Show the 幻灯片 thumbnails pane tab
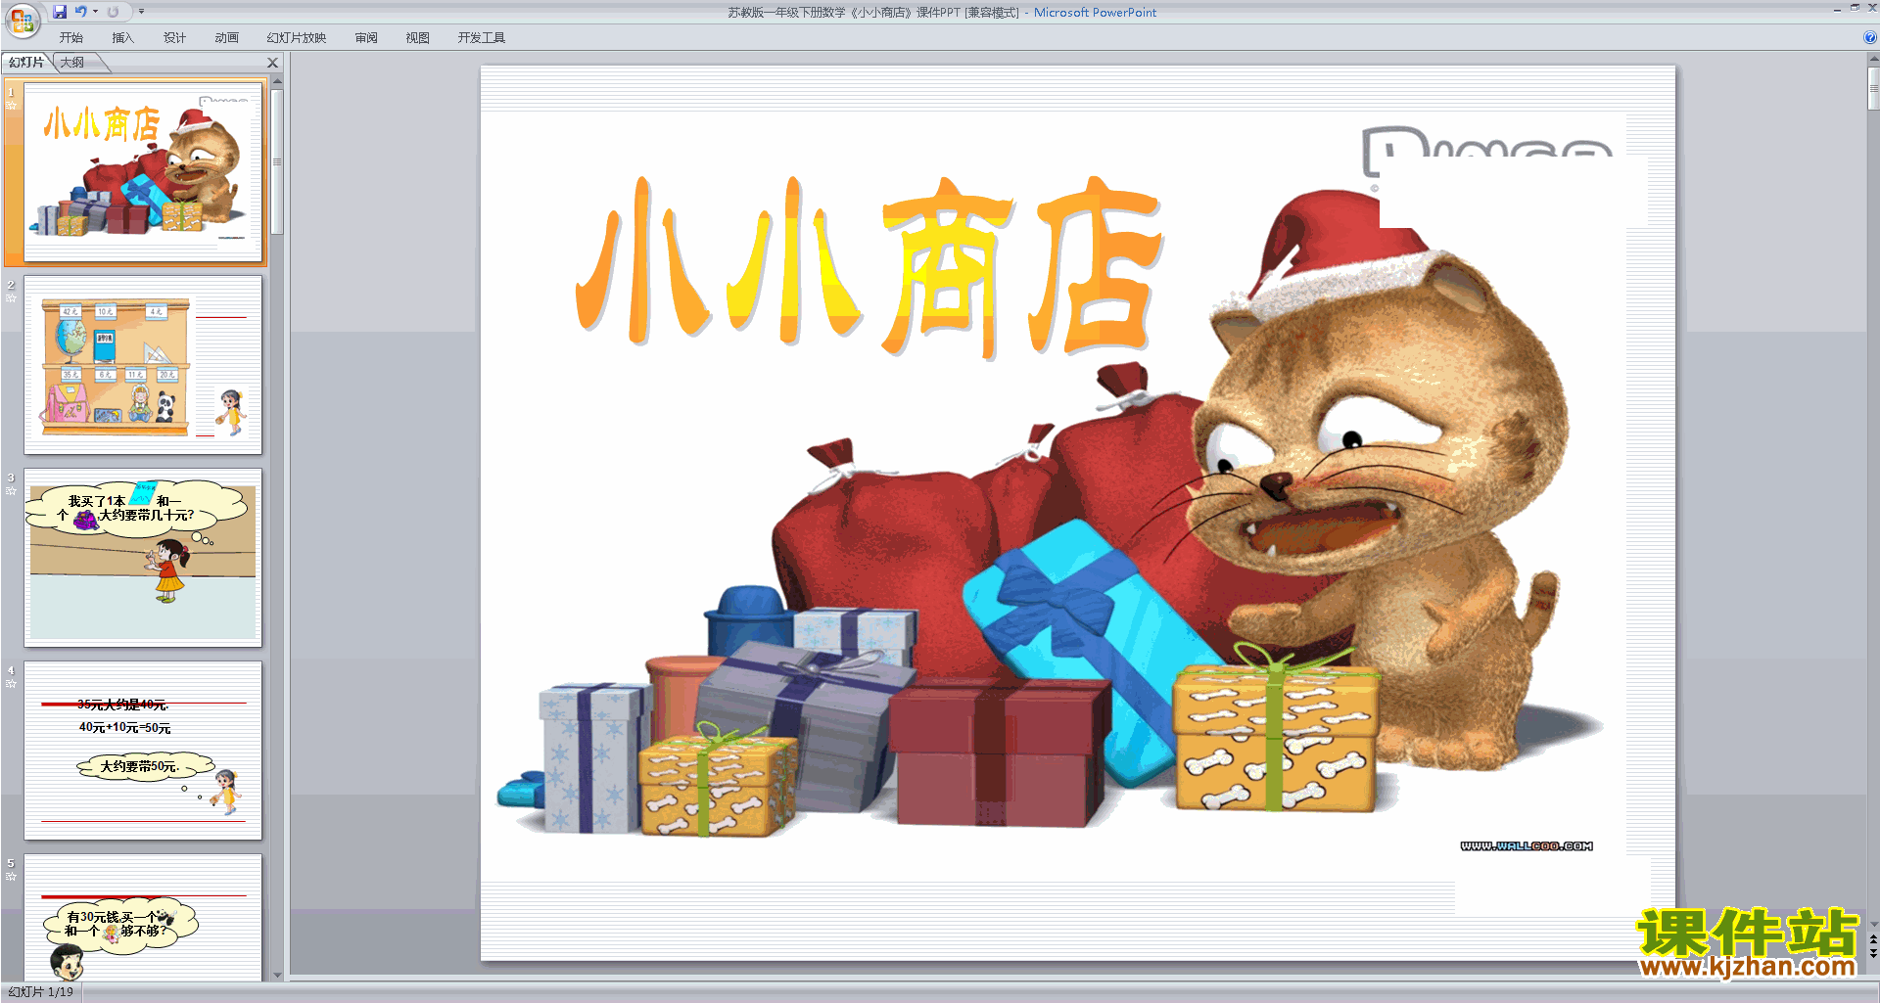Image resolution: width=1880 pixels, height=1003 pixels. click(x=27, y=63)
